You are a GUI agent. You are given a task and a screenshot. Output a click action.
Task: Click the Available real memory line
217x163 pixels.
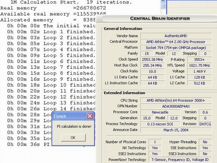(x=53, y=14)
